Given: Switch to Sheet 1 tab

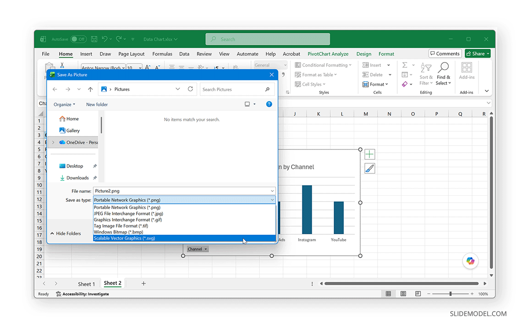Looking at the screenshot, I should coord(86,284).
